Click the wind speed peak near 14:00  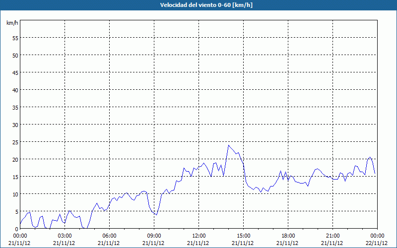(229, 145)
